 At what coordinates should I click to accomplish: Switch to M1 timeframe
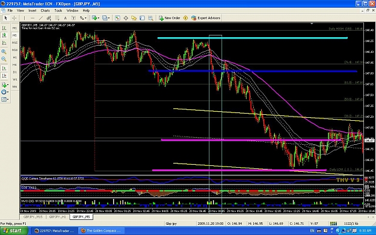(x=14, y=28)
